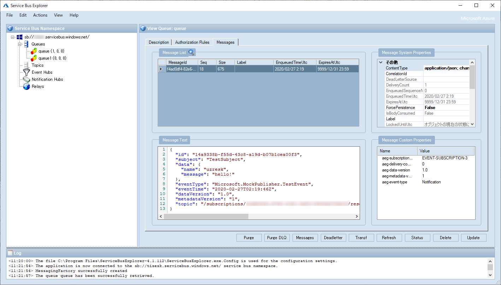Switch to the Authorization Rules tab
This screenshot has height=285, width=501.
(192, 42)
